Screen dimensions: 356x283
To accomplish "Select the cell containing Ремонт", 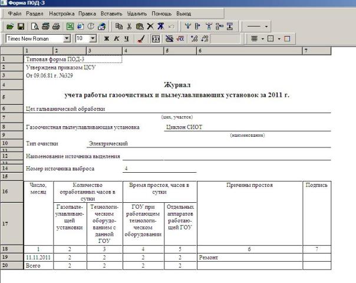I will pos(249,258).
